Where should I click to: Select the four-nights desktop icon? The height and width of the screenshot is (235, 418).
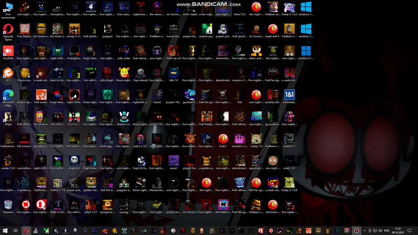(289, 118)
